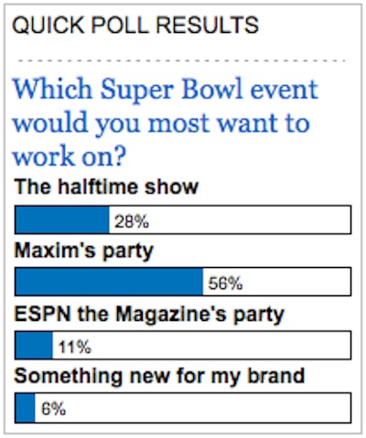The height and width of the screenshot is (438, 366).
Task: Click the 11% percentage label
Action: (74, 347)
